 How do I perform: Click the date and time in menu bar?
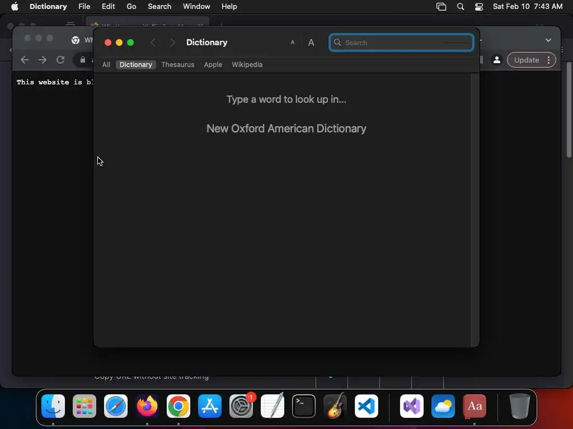tap(527, 7)
